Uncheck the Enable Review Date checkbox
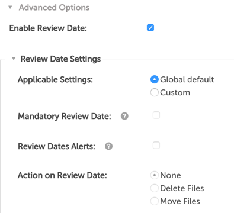The height and width of the screenshot is (213, 234). (x=150, y=28)
